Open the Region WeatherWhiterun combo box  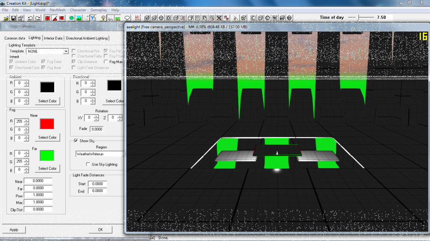(x=100, y=154)
